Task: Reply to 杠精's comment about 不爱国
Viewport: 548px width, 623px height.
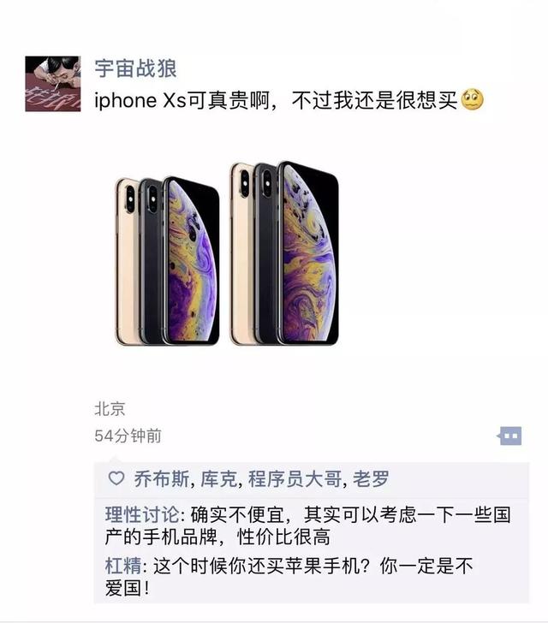Action: 289,577
